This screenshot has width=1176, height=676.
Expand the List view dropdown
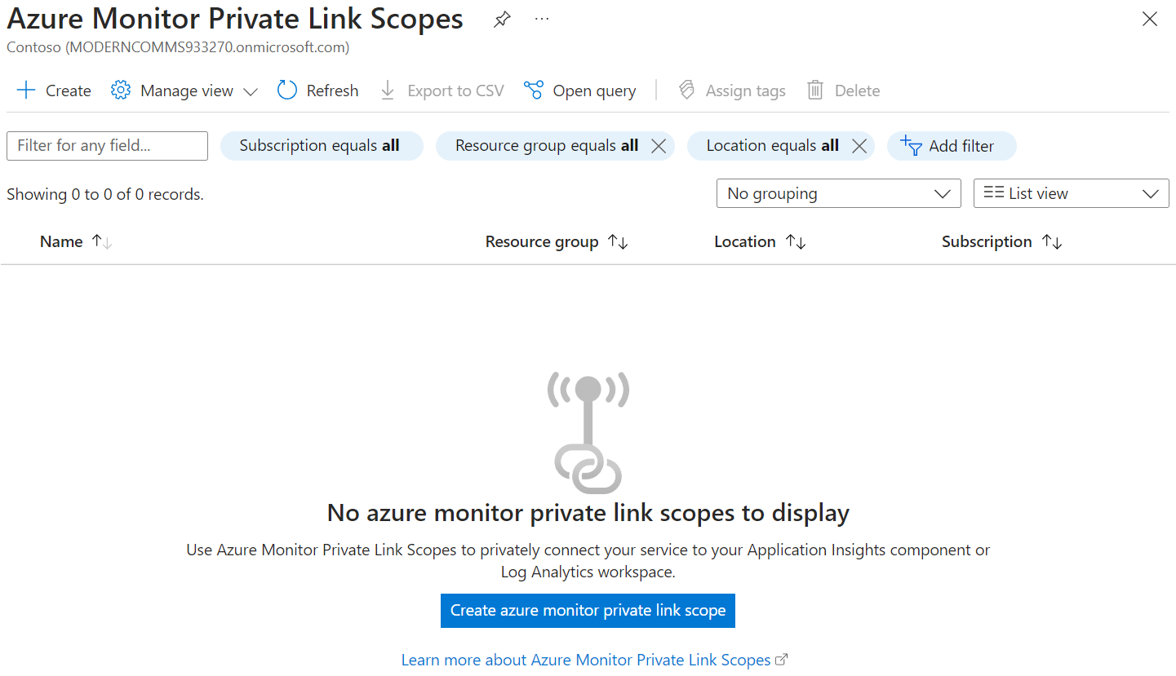(x=1072, y=193)
